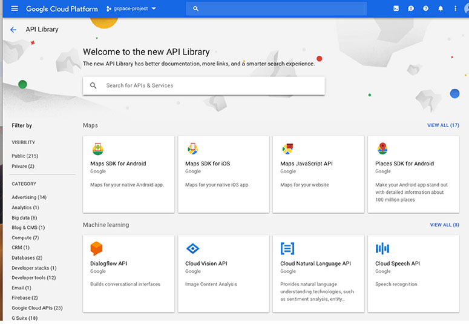Click the Cloud Natural Language API icon

pos(287,248)
